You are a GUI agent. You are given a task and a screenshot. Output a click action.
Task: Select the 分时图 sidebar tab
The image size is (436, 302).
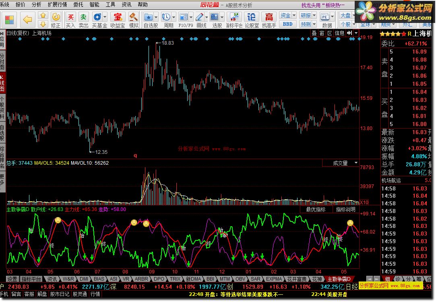pyautogui.click(x=2, y=61)
